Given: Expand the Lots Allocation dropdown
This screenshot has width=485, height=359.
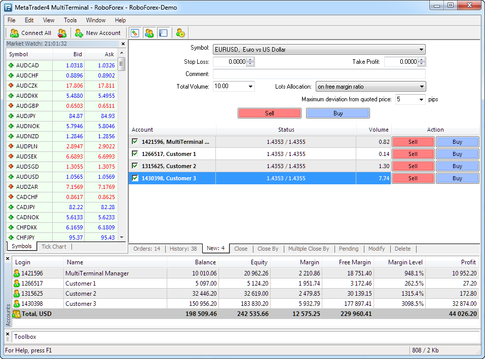Looking at the screenshot, I should (422, 87).
